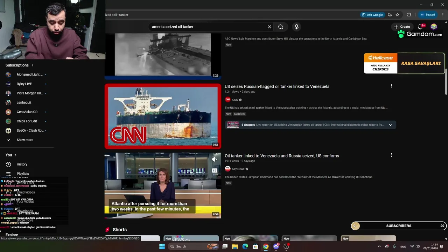Click the Ask Google lens button

[x=372, y=15]
